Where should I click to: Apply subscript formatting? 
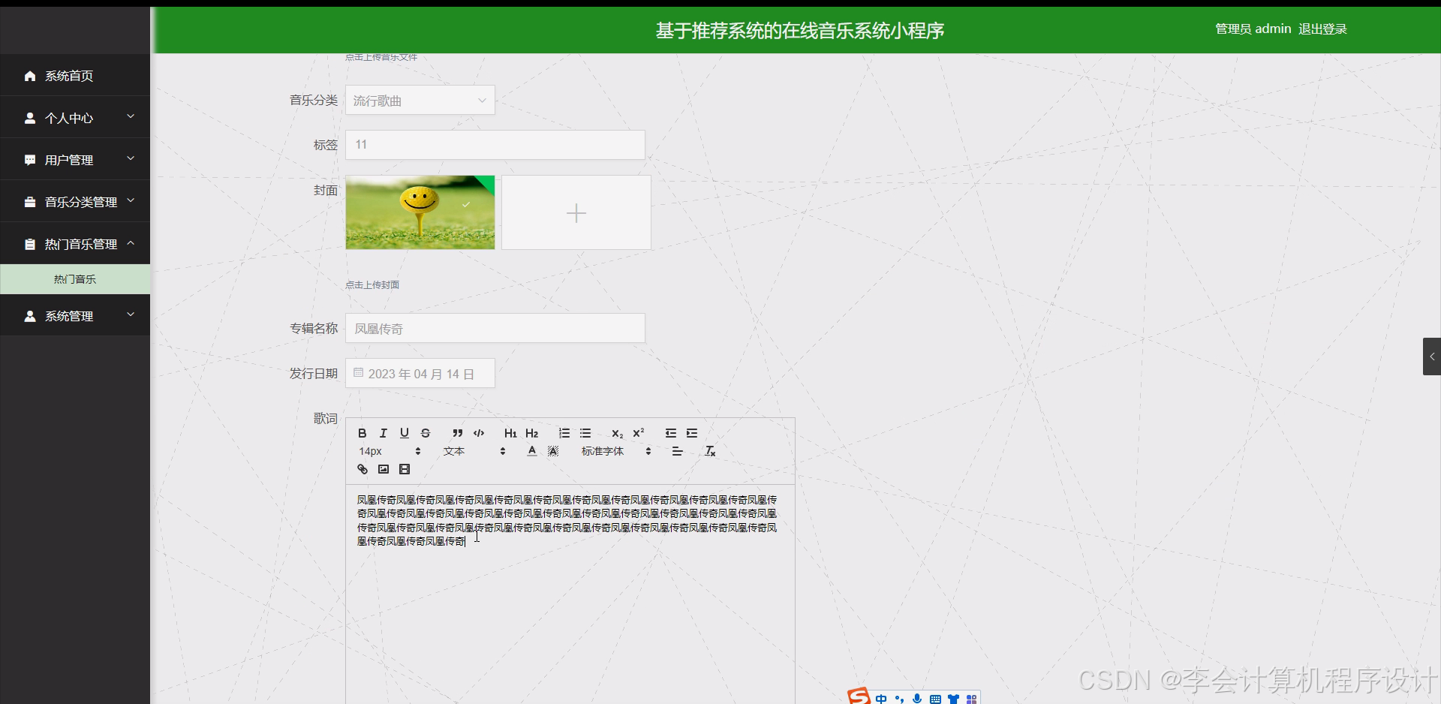click(x=617, y=433)
